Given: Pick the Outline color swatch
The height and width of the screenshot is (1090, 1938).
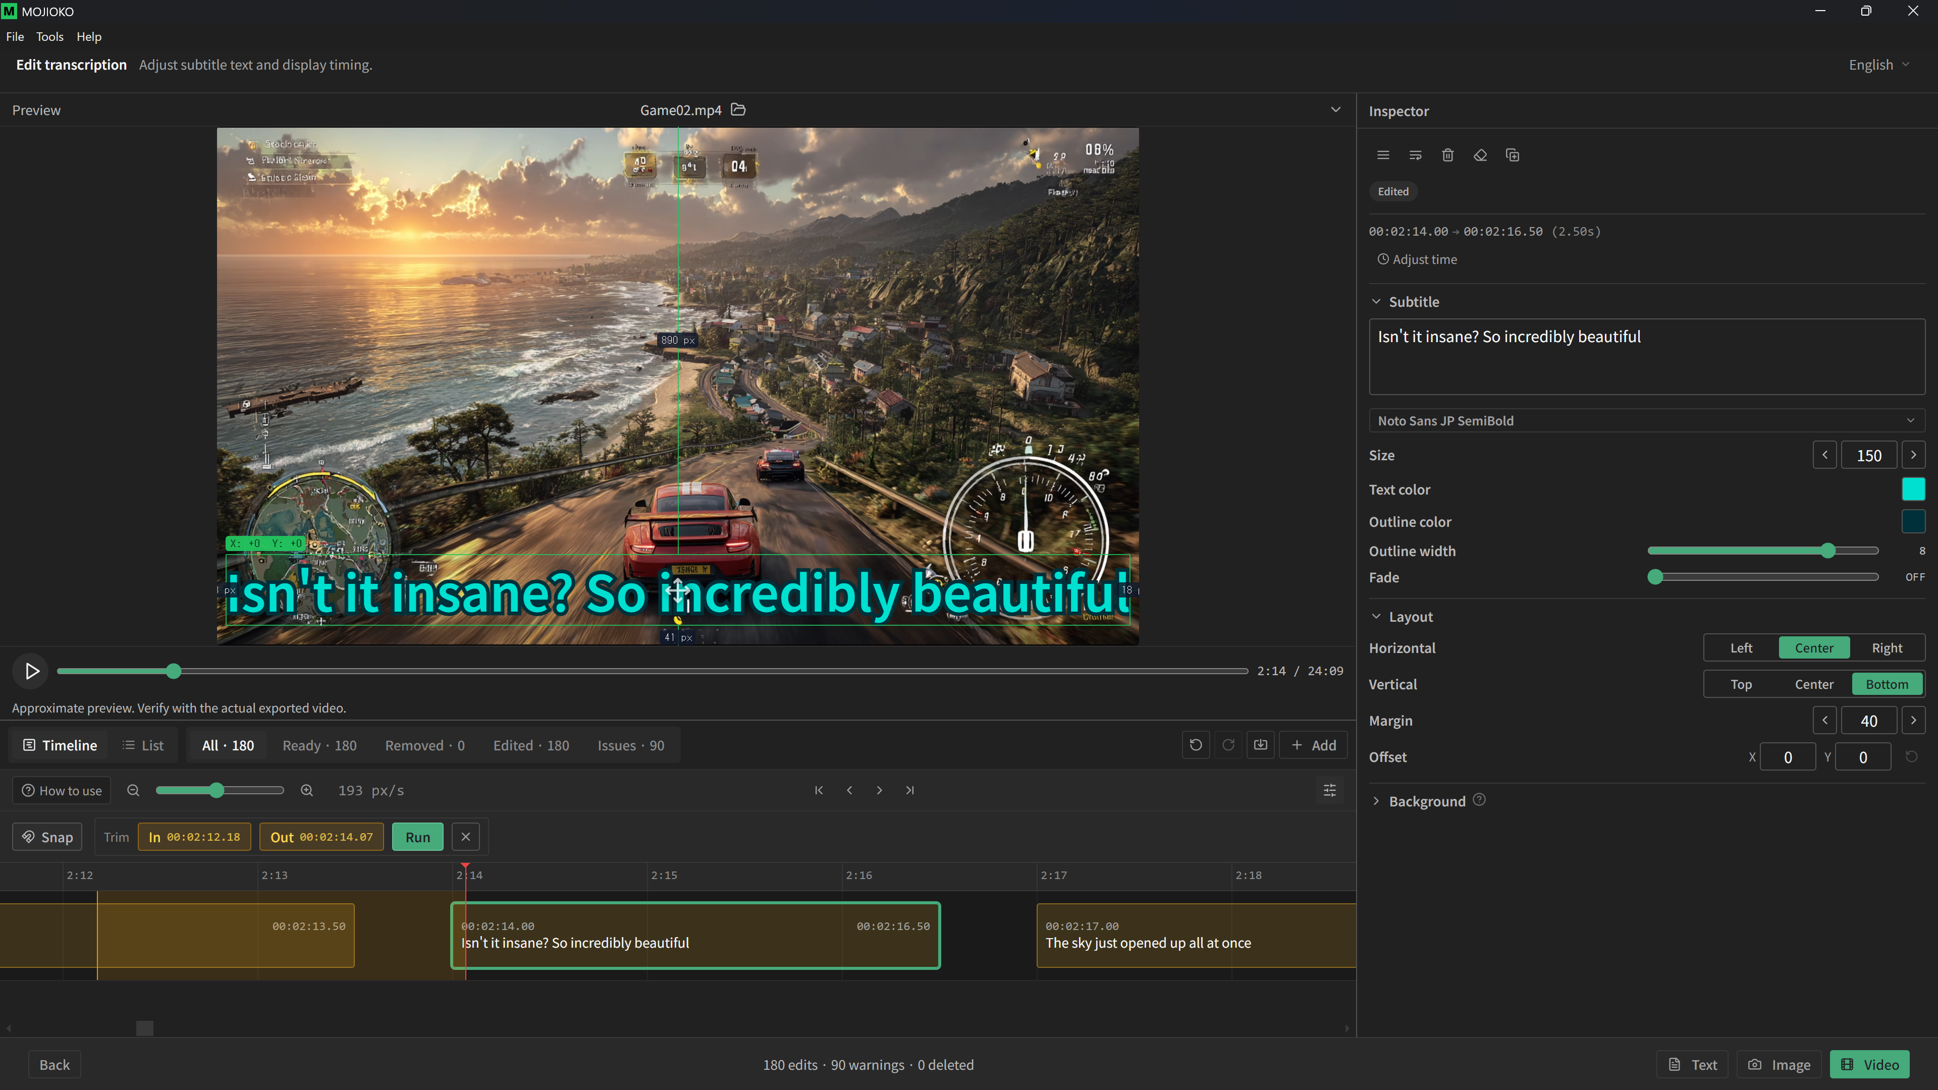Looking at the screenshot, I should pyautogui.click(x=1913, y=521).
